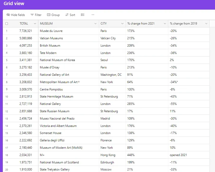Click the Tate Modern cell
This screenshot has width=215, height=172.
(x=69, y=53)
